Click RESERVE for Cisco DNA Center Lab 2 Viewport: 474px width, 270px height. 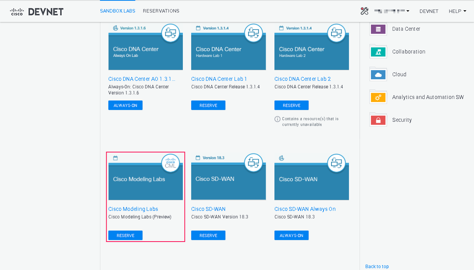click(292, 105)
